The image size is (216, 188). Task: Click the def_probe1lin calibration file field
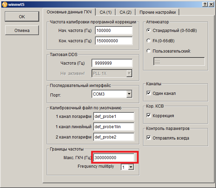[x=114, y=127]
